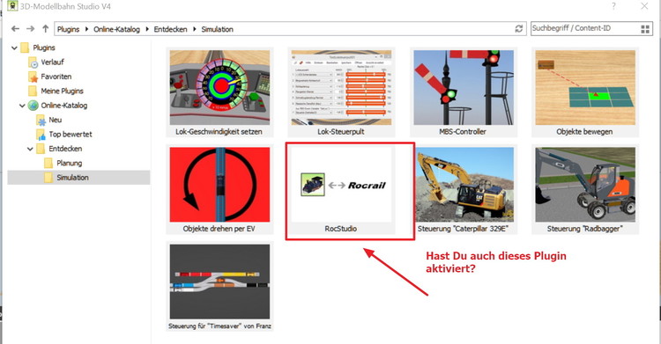Click the Suchbegriff / Content-ID search field
Image resolution: width=661 pixels, height=344 pixels.
click(x=584, y=29)
